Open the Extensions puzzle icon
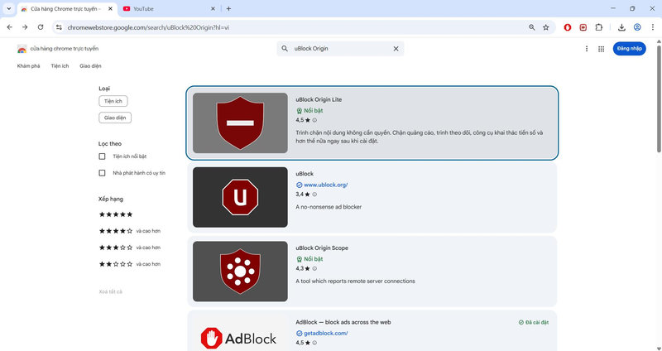The width and height of the screenshot is (662, 351). point(598,27)
